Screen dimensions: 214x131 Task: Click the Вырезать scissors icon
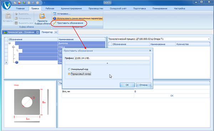16,14
